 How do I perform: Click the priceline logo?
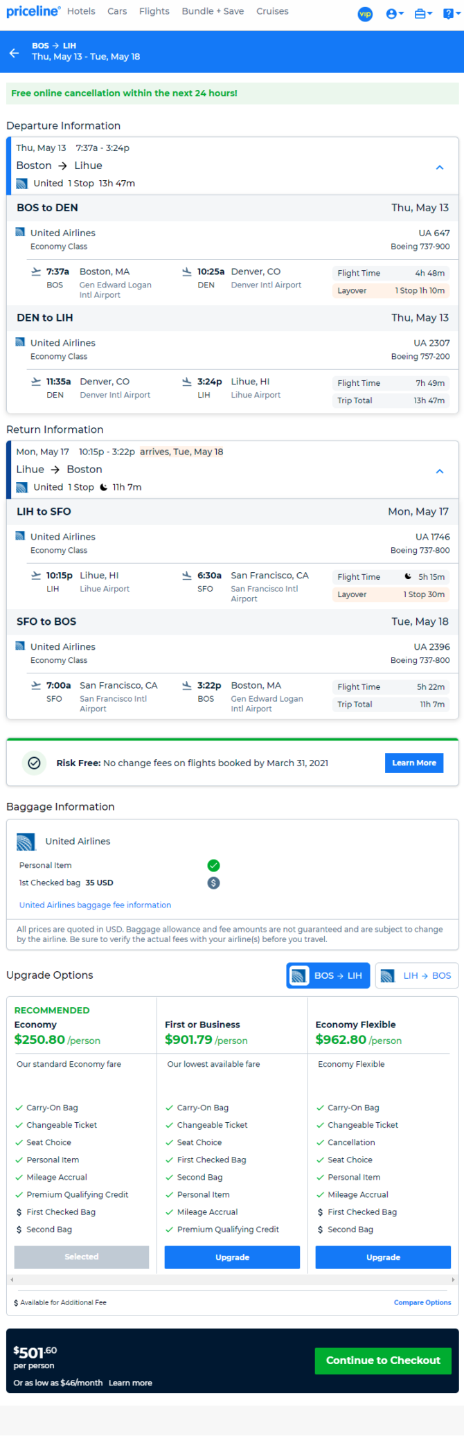33,11
